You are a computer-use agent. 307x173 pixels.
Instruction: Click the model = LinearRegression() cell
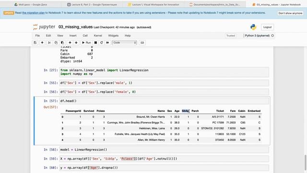click(164, 149)
